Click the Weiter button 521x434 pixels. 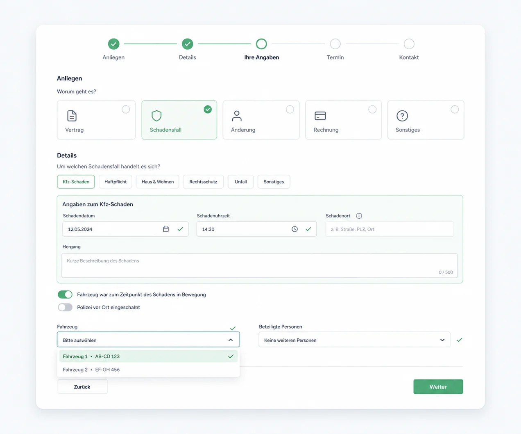(x=438, y=387)
